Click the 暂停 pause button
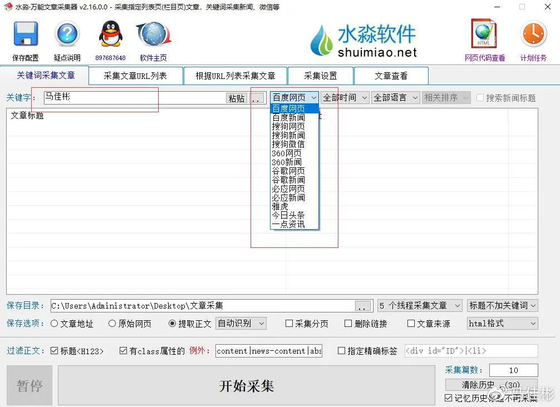The width and height of the screenshot is (560, 407). click(x=30, y=385)
